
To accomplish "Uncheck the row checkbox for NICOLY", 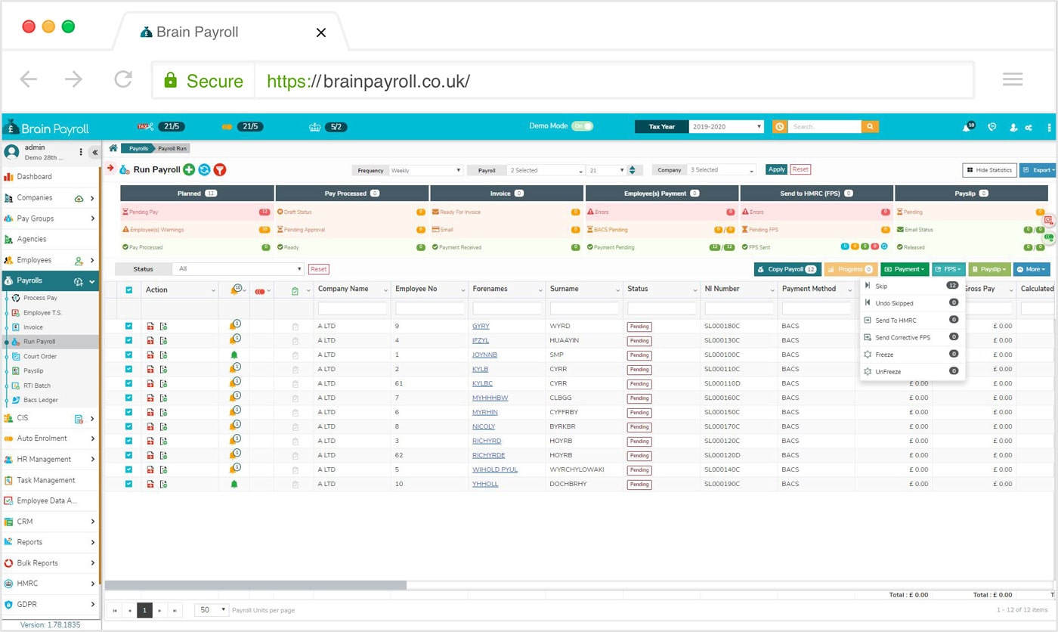I will point(128,426).
